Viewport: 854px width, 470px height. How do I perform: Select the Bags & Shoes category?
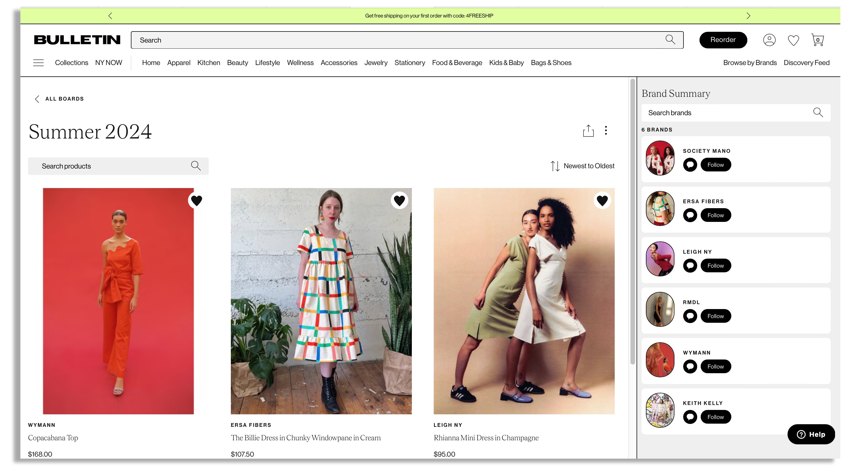click(551, 63)
